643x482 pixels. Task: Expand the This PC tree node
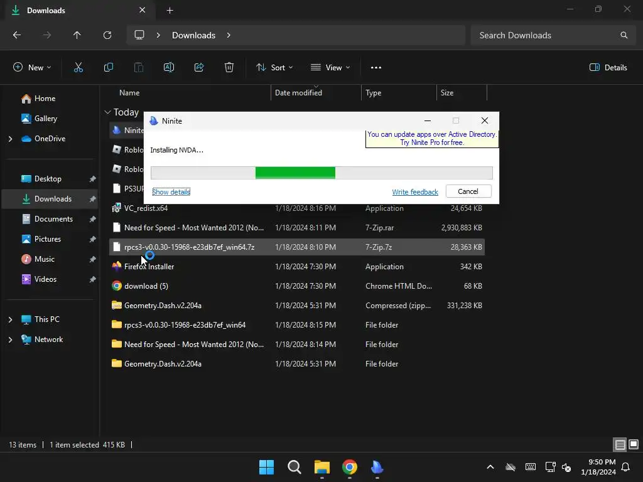click(x=10, y=319)
